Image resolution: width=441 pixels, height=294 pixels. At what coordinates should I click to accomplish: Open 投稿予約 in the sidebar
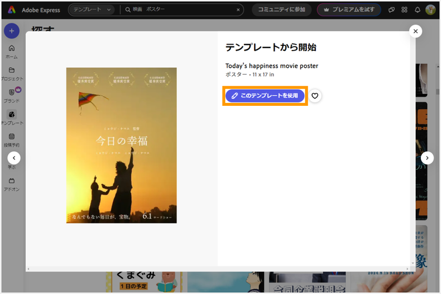click(x=12, y=140)
